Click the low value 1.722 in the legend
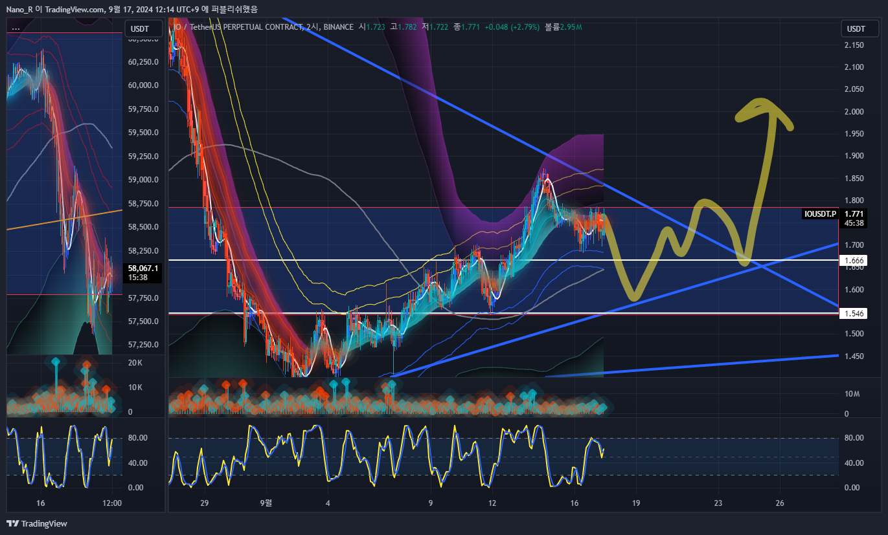Image resolution: width=888 pixels, height=535 pixels. tap(439, 27)
